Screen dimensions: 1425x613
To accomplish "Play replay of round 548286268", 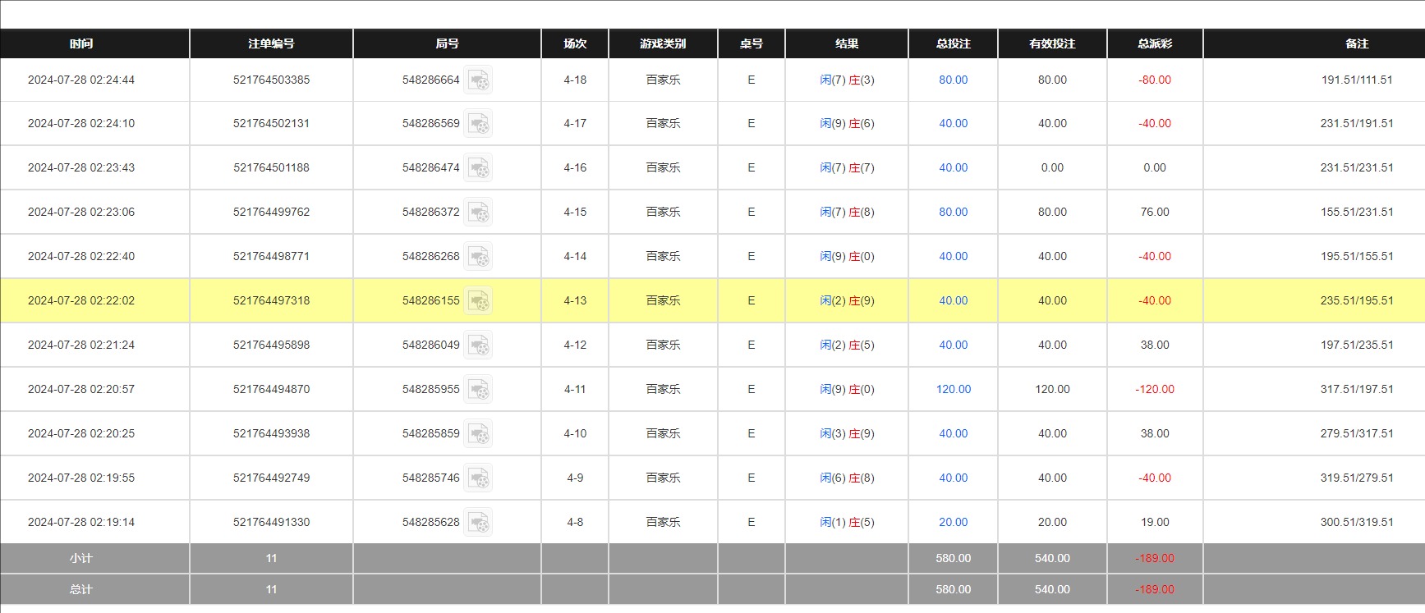I will [x=478, y=257].
